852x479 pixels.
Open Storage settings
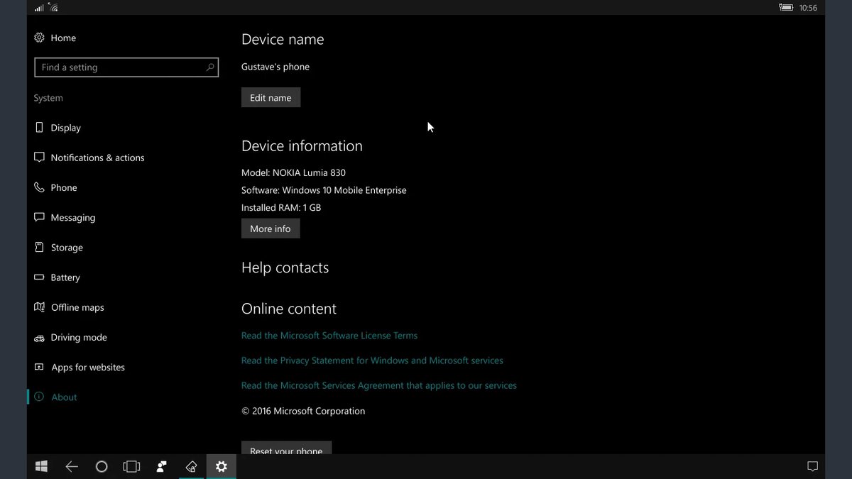point(67,248)
